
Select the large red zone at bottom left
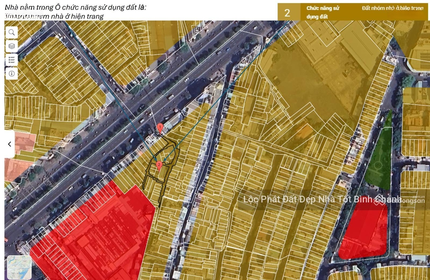coord(96,235)
